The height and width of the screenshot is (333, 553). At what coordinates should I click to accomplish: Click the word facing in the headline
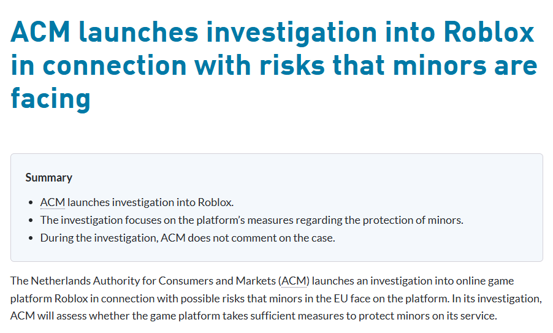pyautogui.click(x=50, y=98)
